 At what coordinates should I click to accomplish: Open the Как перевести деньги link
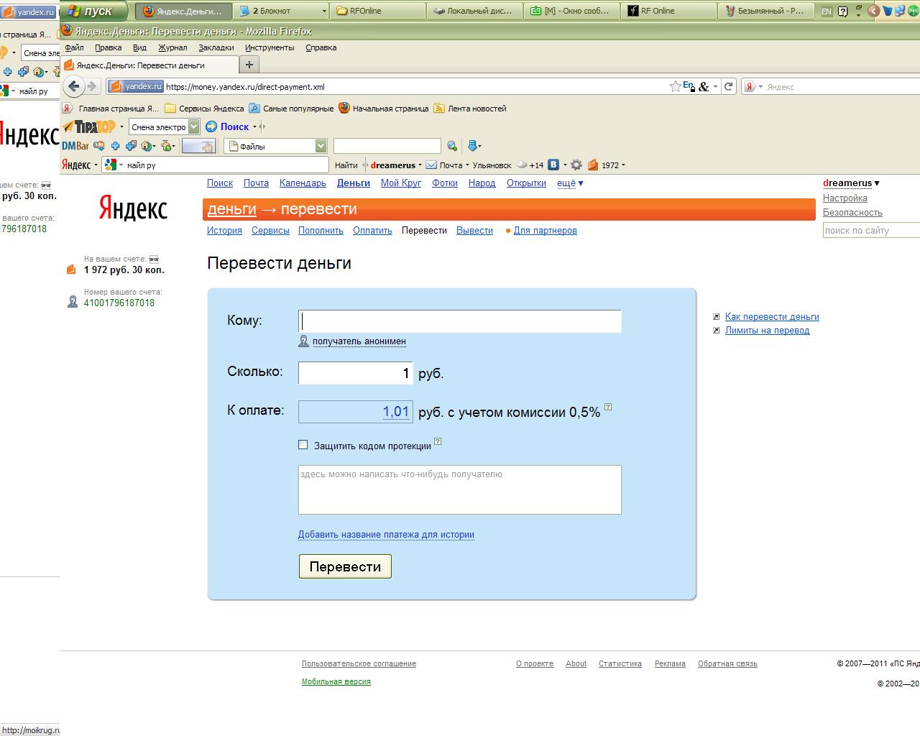point(772,316)
